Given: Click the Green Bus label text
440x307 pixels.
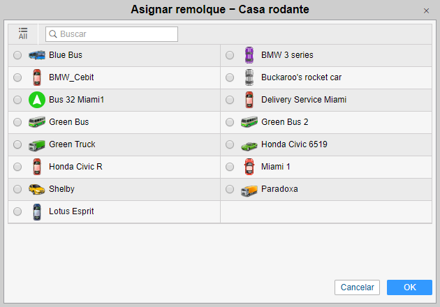Looking at the screenshot, I should coord(68,122).
